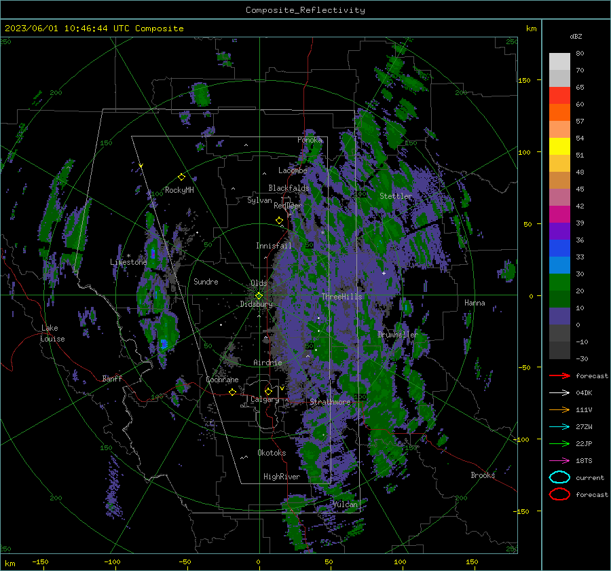Click the Limestone label
Viewport: 611px width, 571px height.
pos(128,262)
